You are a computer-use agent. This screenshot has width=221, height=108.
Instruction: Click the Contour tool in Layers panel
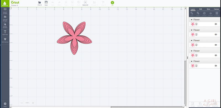click(217, 14)
